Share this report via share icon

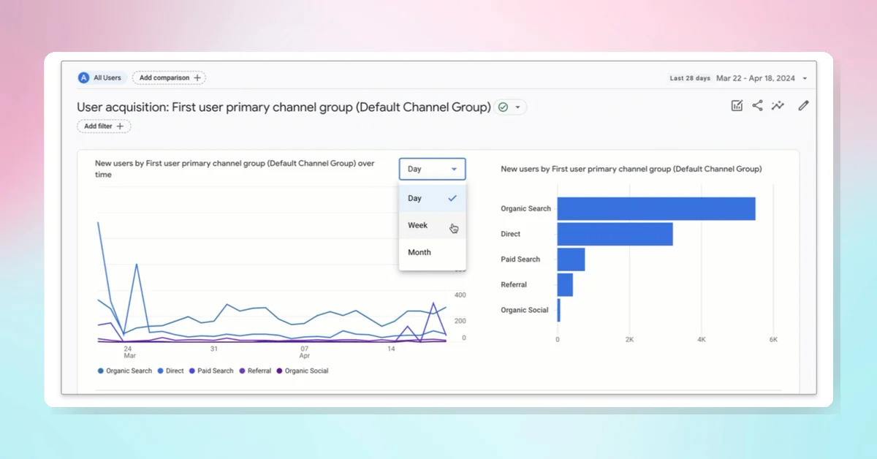coord(757,105)
